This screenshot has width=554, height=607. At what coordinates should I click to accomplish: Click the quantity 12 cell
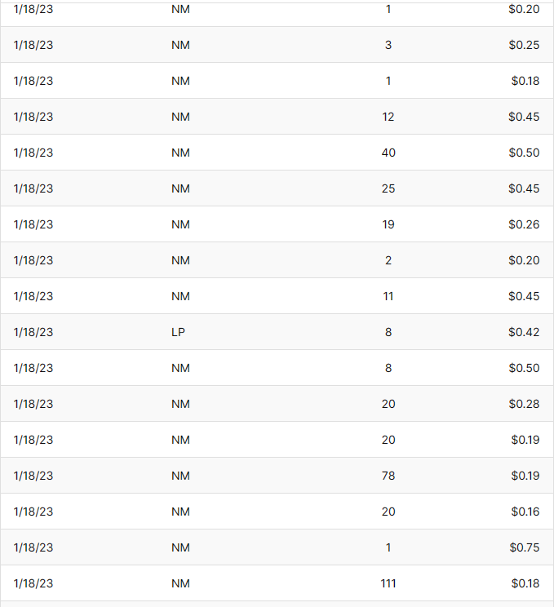point(388,117)
